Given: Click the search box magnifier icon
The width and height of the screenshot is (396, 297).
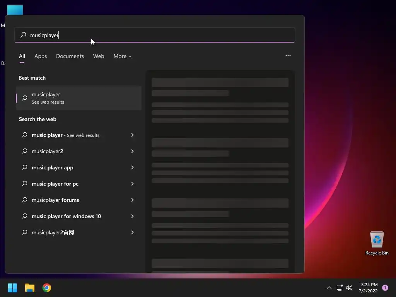Looking at the screenshot, I should [x=23, y=34].
